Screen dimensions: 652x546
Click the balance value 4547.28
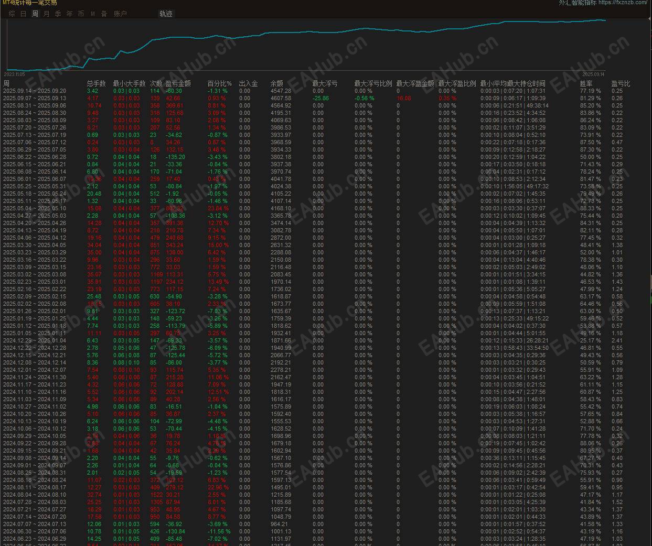pos(281,91)
